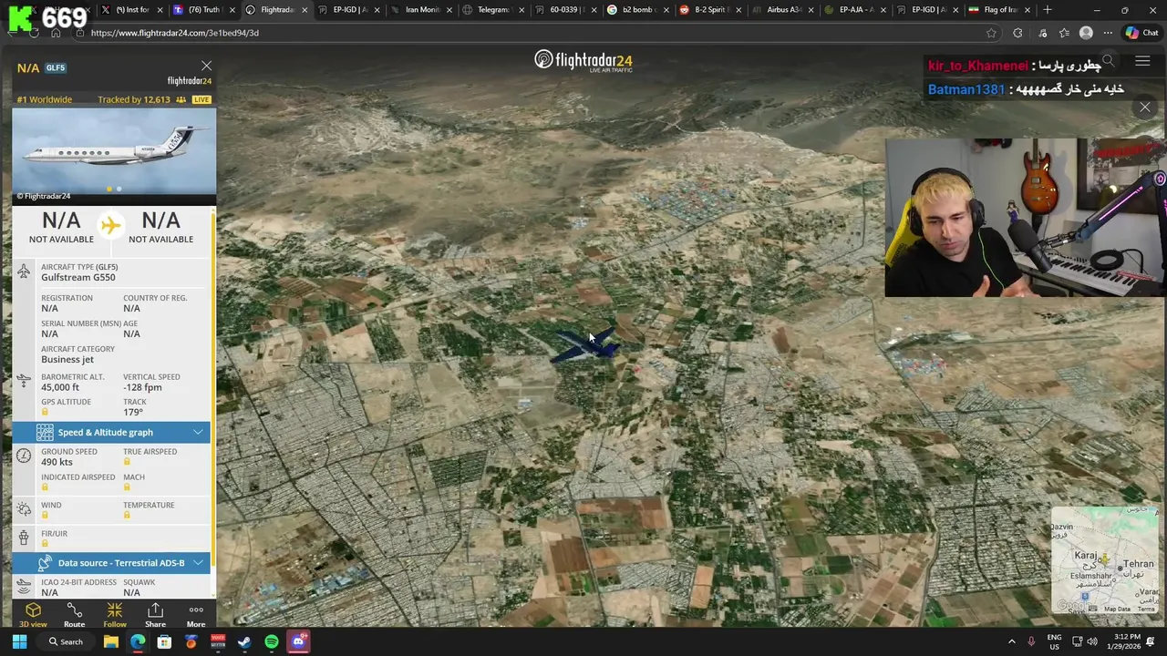Click the taskbar Search box

point(66,641)
